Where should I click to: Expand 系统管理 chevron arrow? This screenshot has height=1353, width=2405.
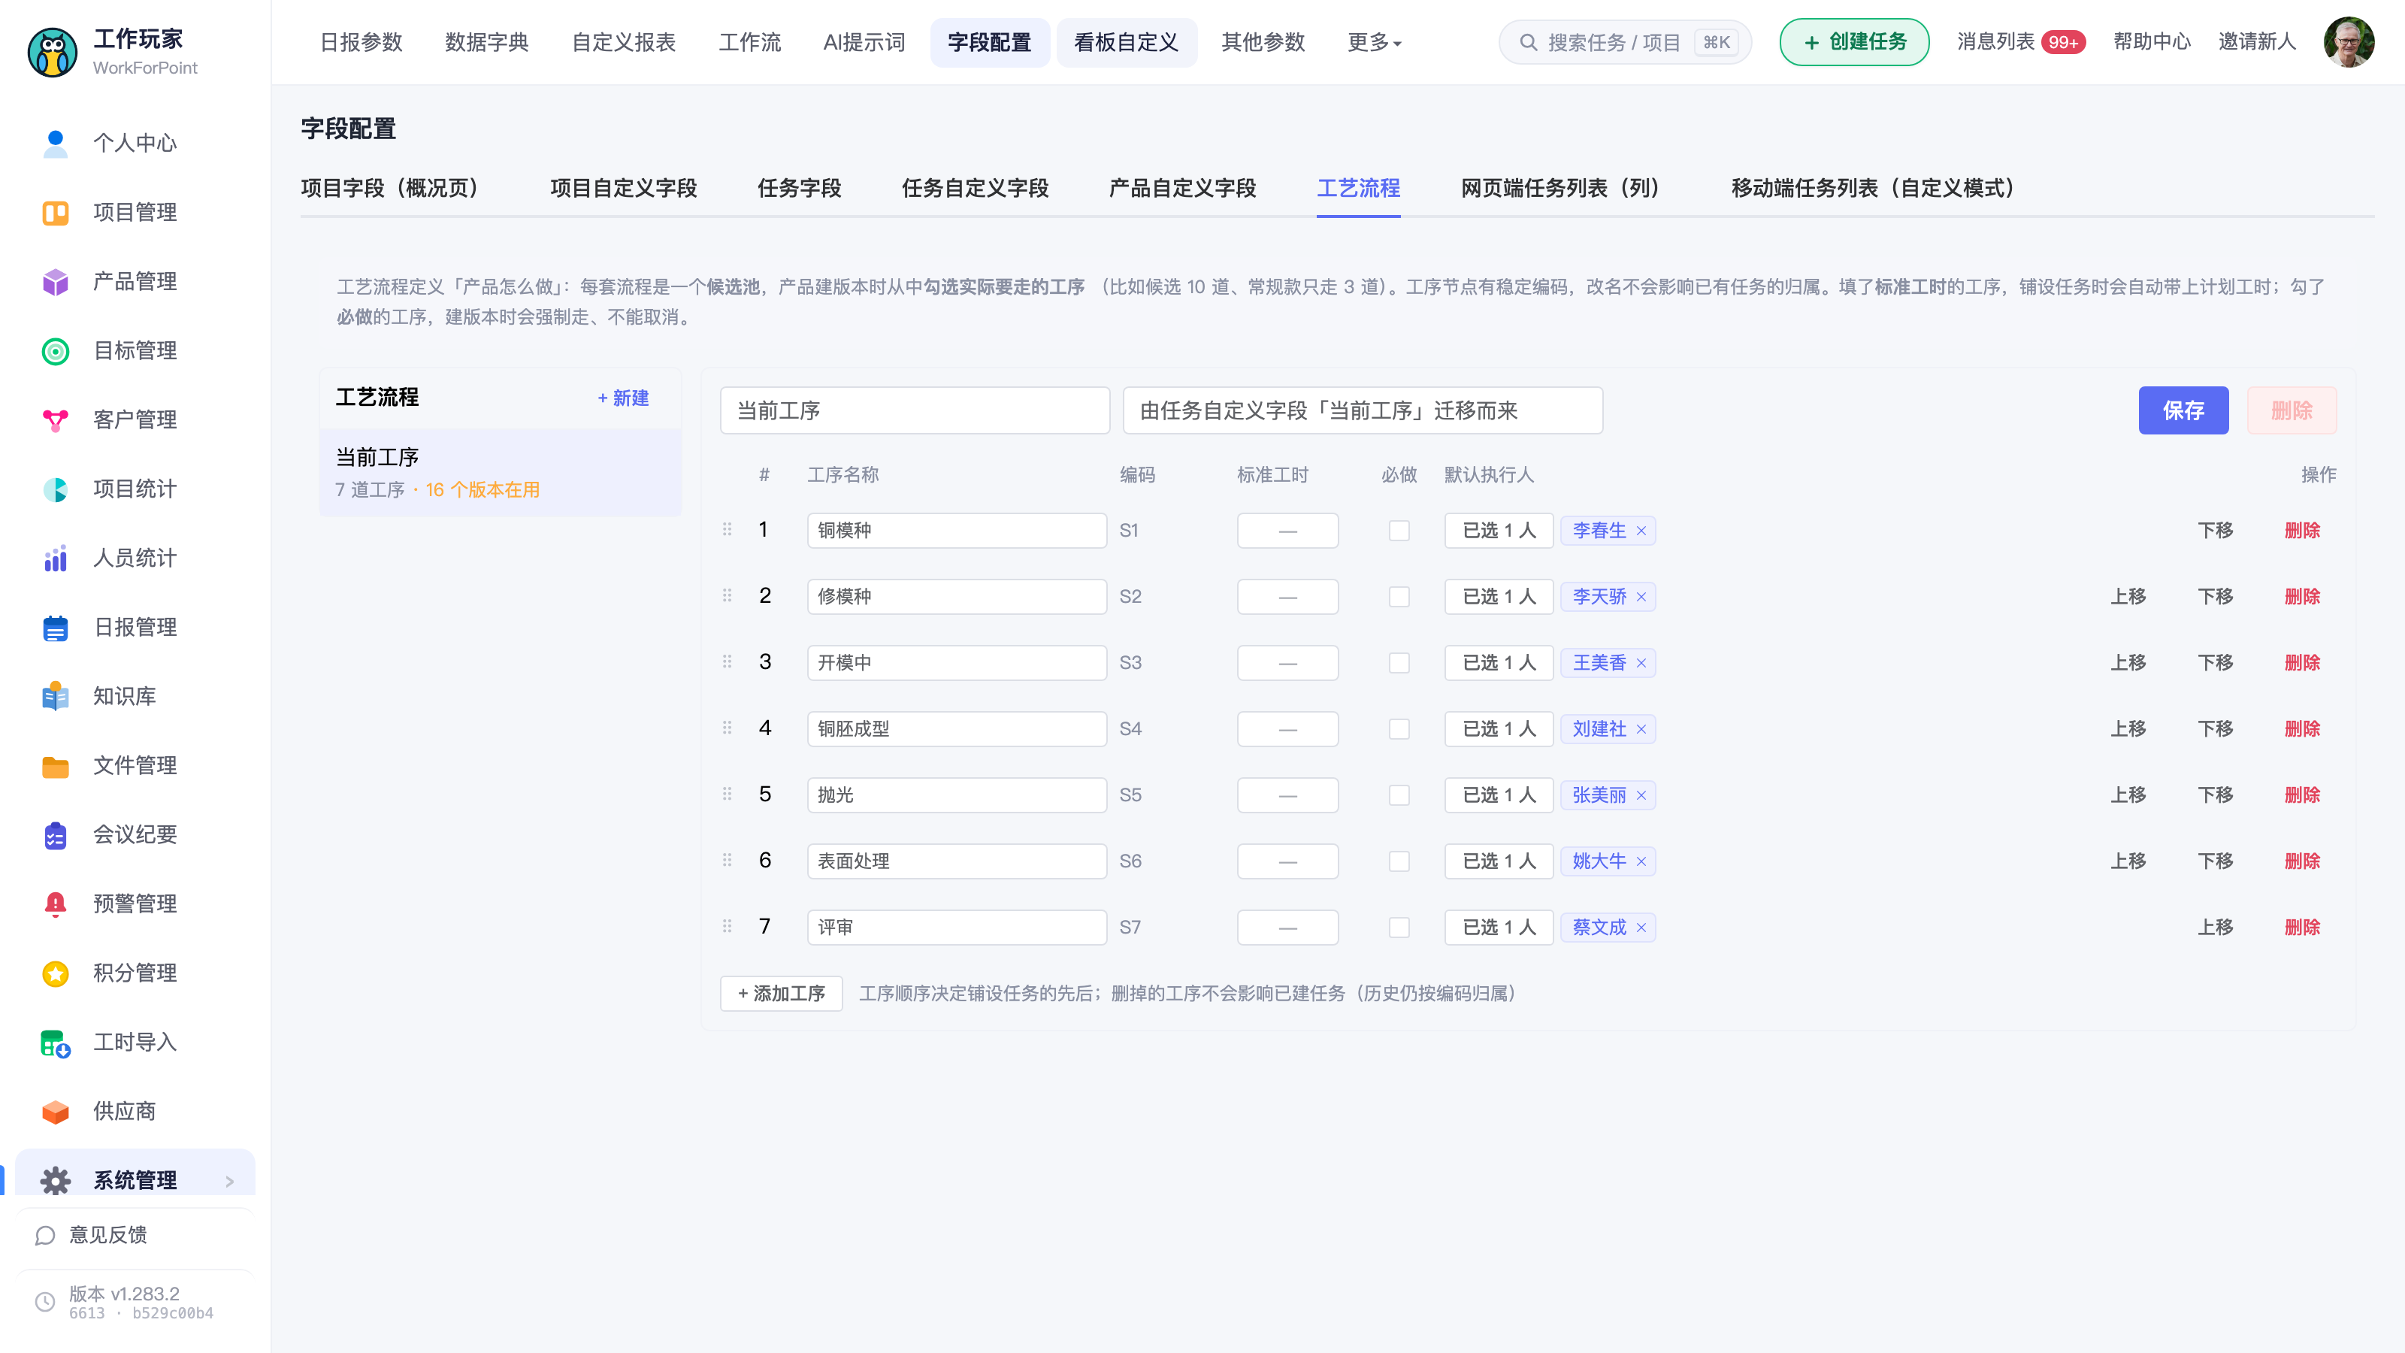(x=228, y=1181)
